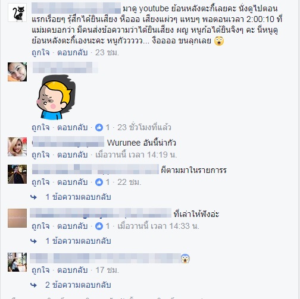
Task: Click the sticker of sleepy blond cartoon boy
Action: (x=56, y=97)
